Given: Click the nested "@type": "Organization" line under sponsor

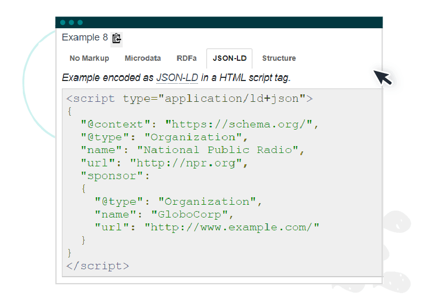Looking at the screenshot, I should click(x=179, y=202).
